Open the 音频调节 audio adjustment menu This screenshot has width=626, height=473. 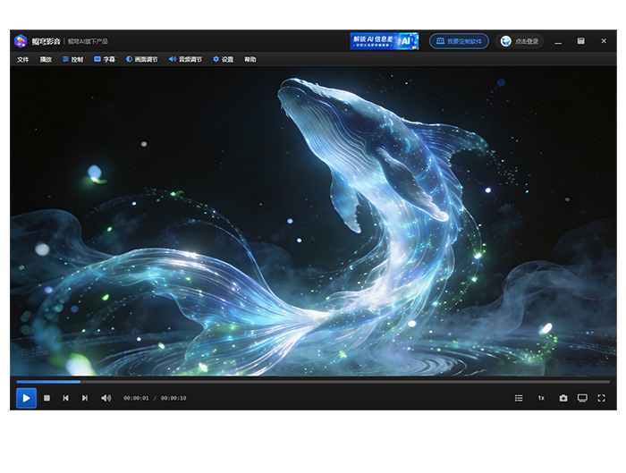click(x=185, y=60)
